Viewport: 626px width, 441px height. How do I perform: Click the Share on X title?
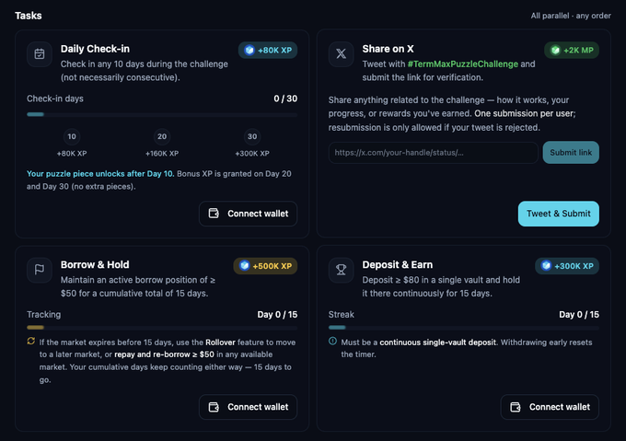tap(388, 49)
